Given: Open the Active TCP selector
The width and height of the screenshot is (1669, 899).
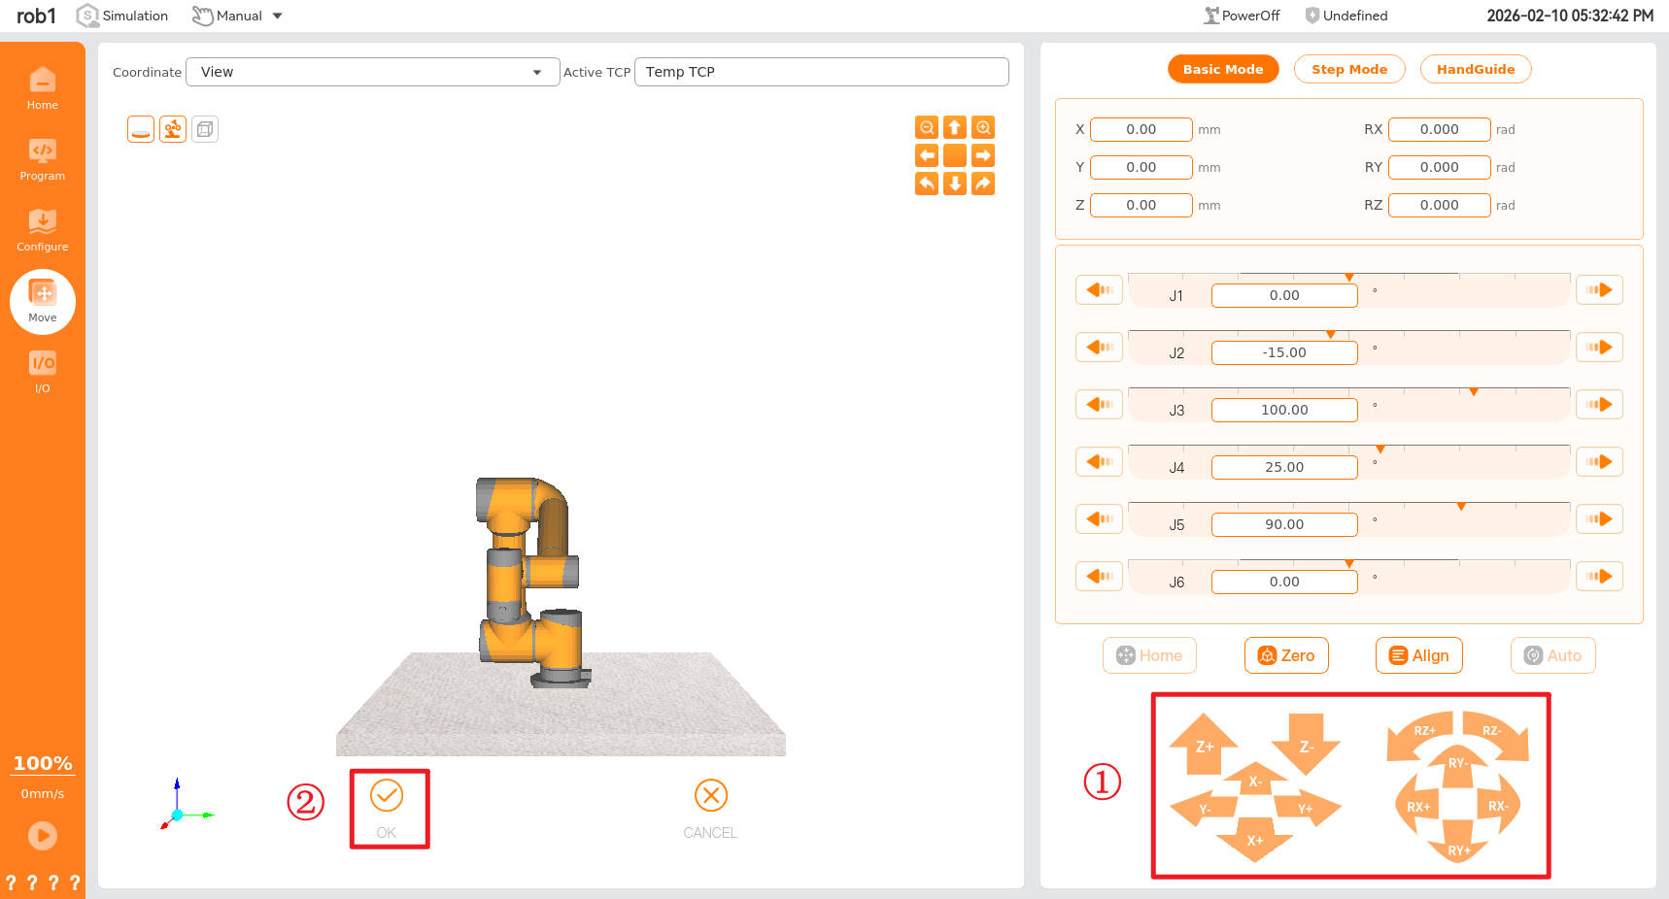Looking at the screenshot, I should coord(821,72).
